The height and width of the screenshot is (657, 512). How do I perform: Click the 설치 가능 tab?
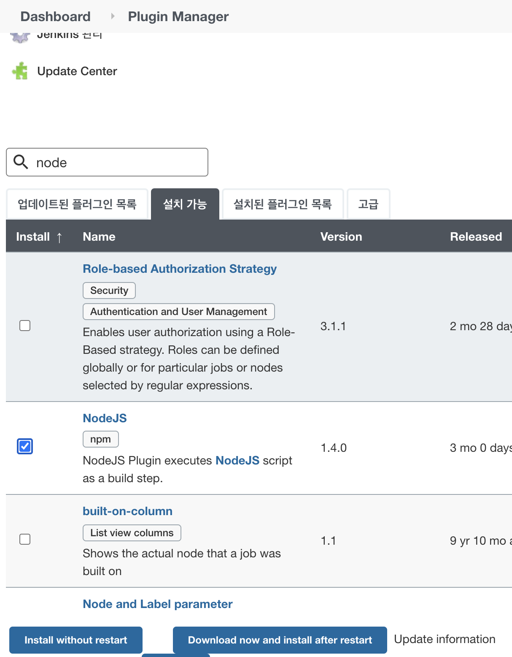(x=185, y=204)
